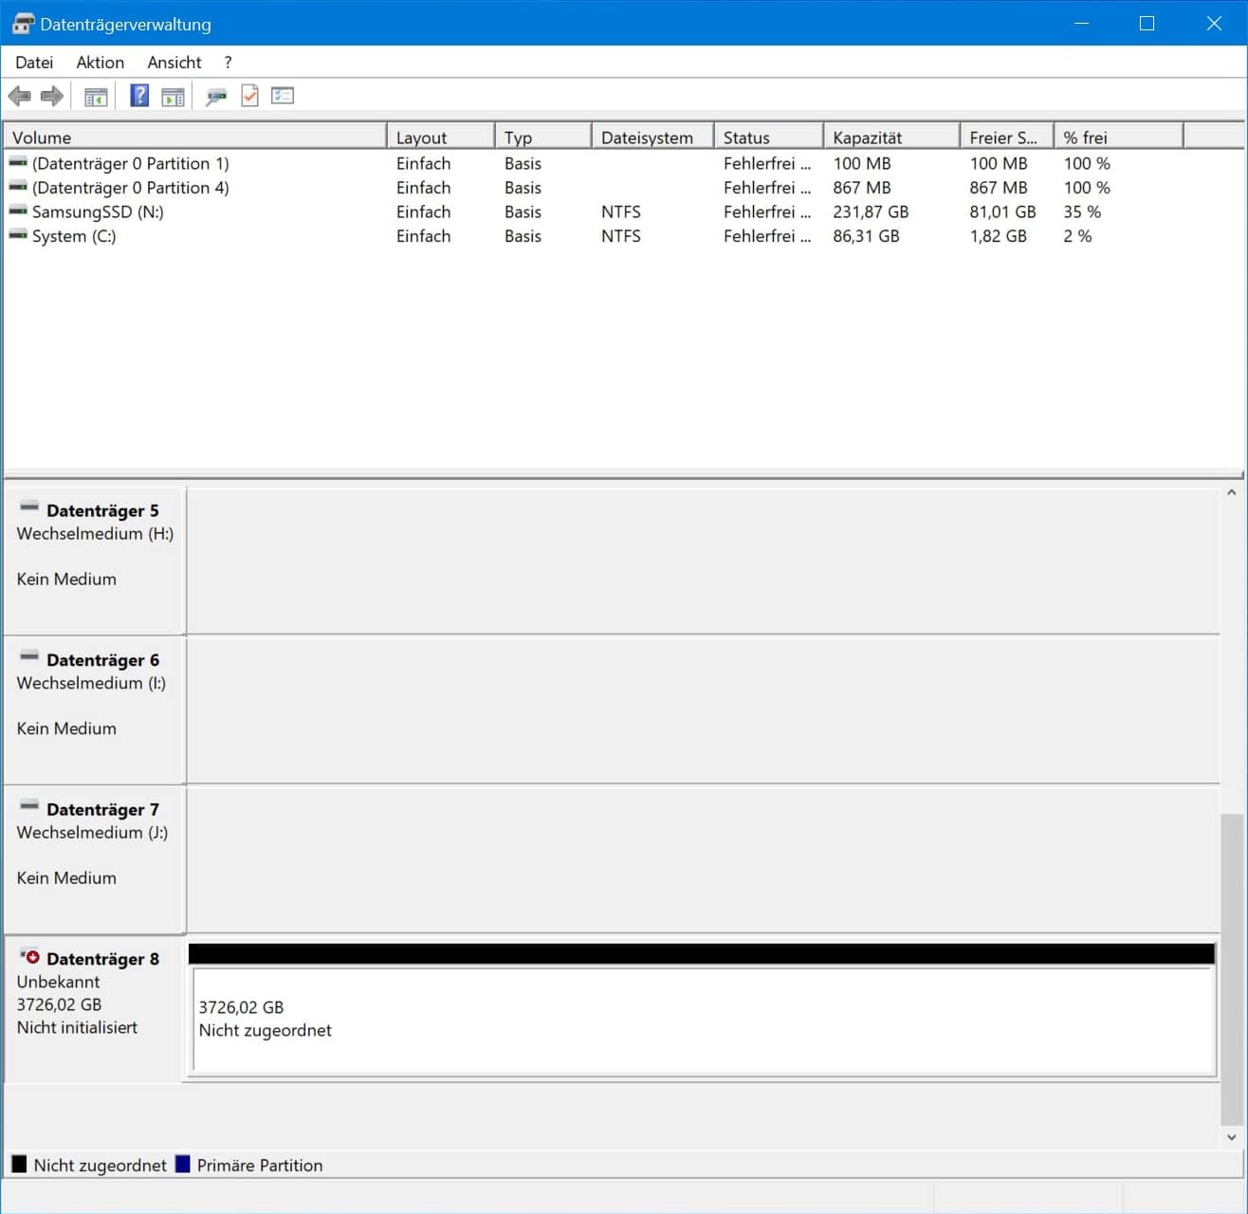Image resolution: width=1248 pixels, height=1214 pixels.
Task: Click the 86,31 GB capacity cell
Action: [866, 236]
